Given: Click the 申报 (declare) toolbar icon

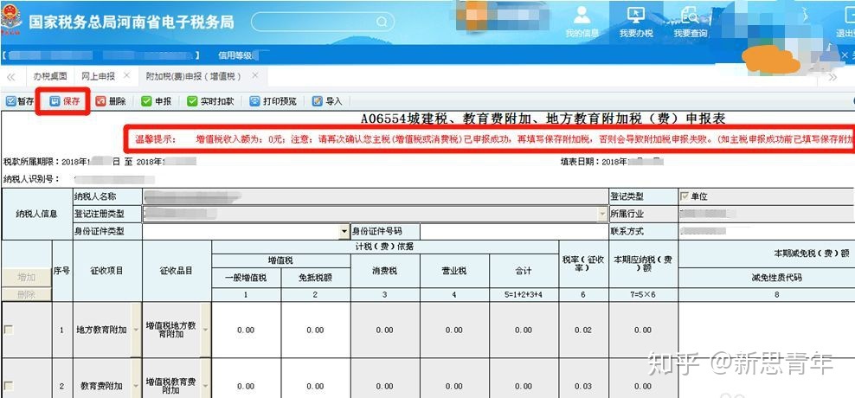Looking at the screenshot, I should click(156, 101).
